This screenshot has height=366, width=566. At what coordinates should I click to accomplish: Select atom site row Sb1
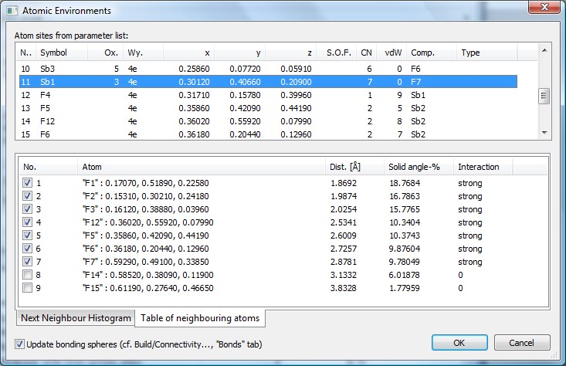268,82
